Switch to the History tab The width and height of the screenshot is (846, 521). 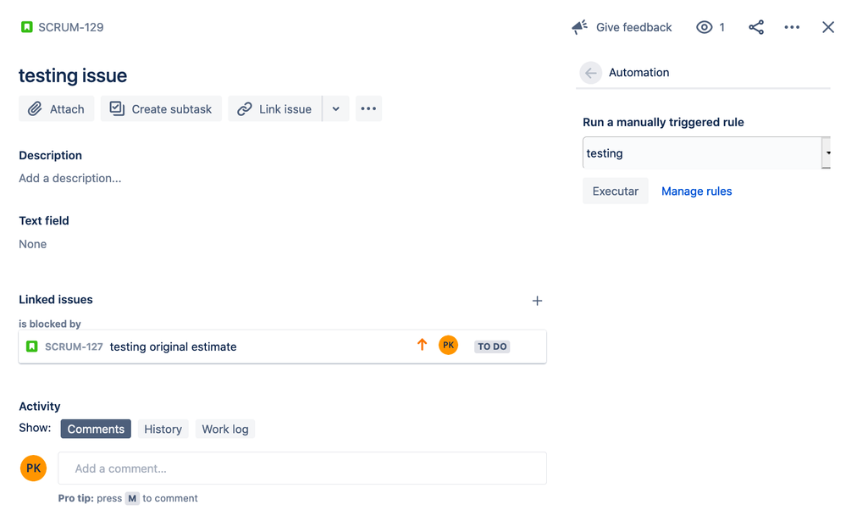tap(163, 429)
